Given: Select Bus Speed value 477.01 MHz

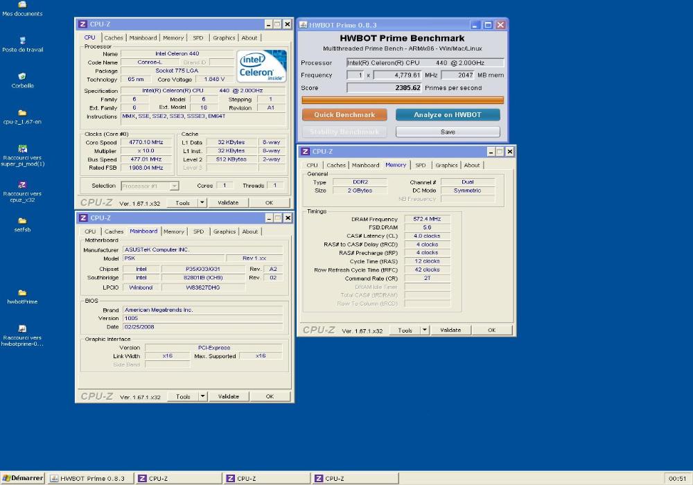Looking at the screenshot, I should (x=146, y=159).
